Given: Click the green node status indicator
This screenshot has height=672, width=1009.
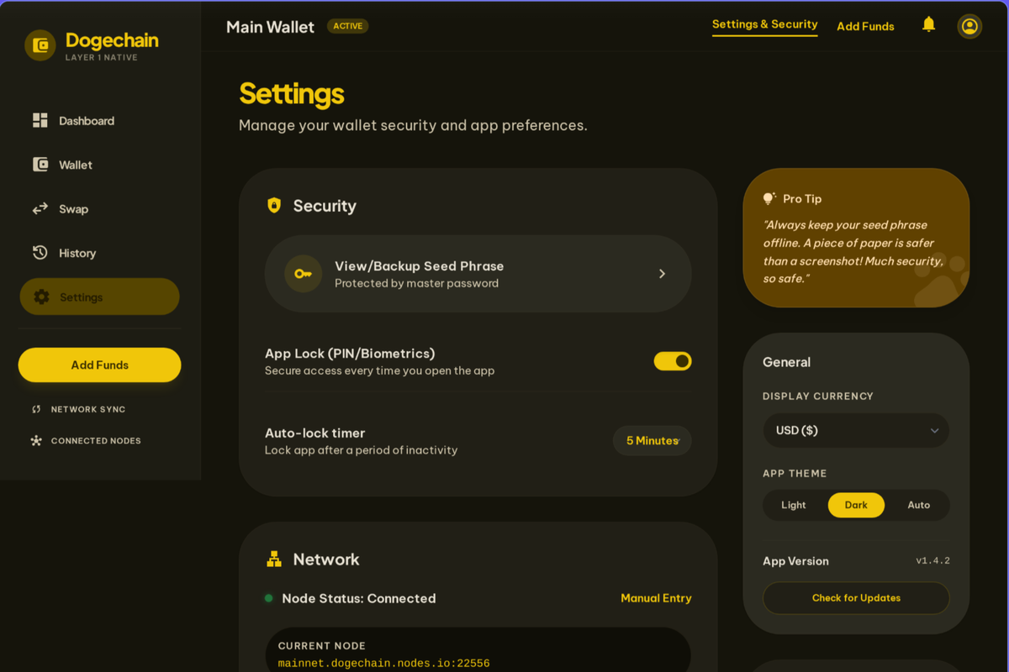Looking at the screenshot, I should pyautogui.click(x=269, y=598).
